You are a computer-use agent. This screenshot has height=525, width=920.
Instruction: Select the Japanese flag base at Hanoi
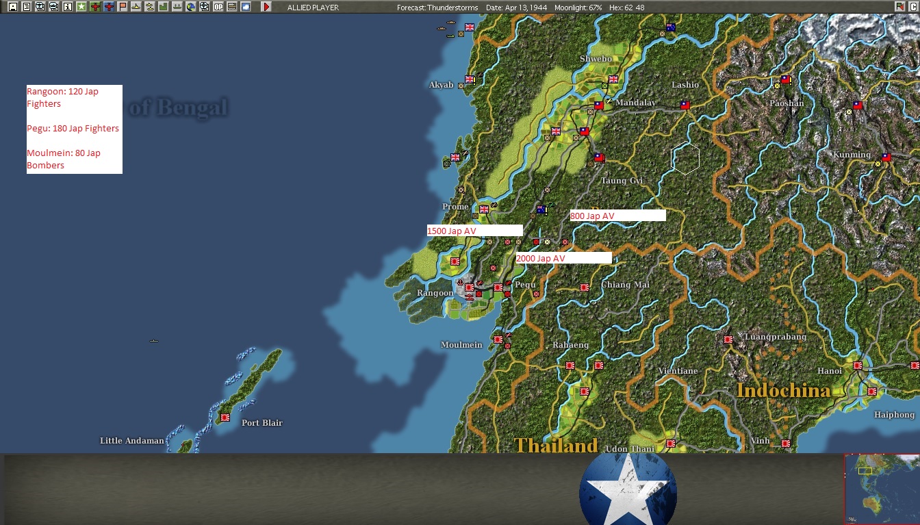pyautogui.click(x=858, y=366)
